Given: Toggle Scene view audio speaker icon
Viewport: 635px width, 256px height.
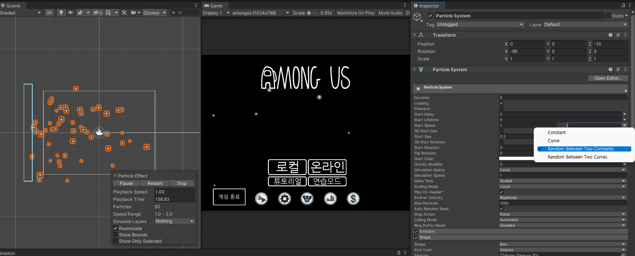Looking at the screenshot, I should (x=70, y=13).
